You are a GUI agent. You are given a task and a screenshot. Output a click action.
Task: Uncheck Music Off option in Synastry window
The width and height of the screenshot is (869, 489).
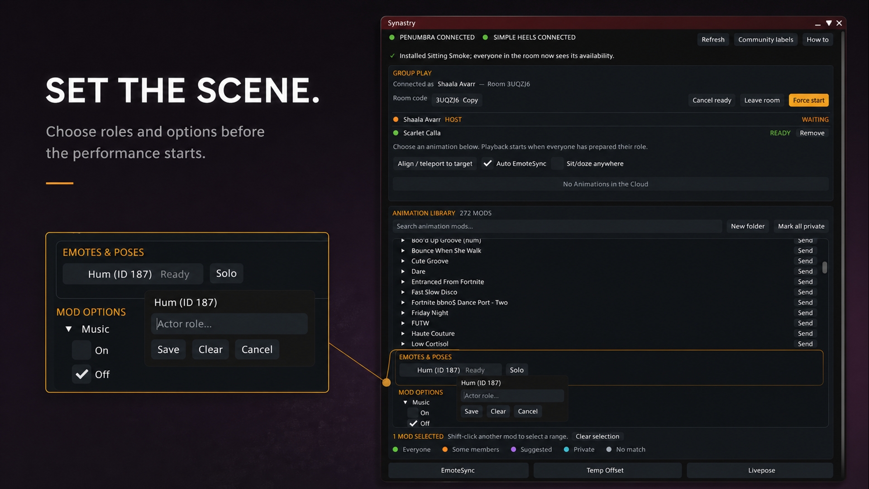pos(413,423)
